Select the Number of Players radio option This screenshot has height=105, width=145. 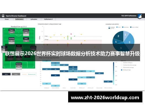pos(122,63)
